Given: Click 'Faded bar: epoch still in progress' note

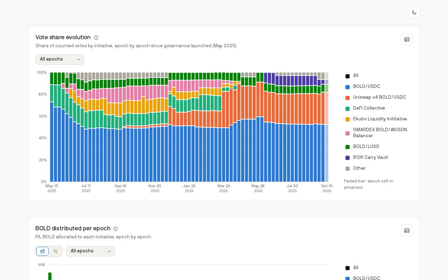Looking at the screenshot, I should pos(369,184).
